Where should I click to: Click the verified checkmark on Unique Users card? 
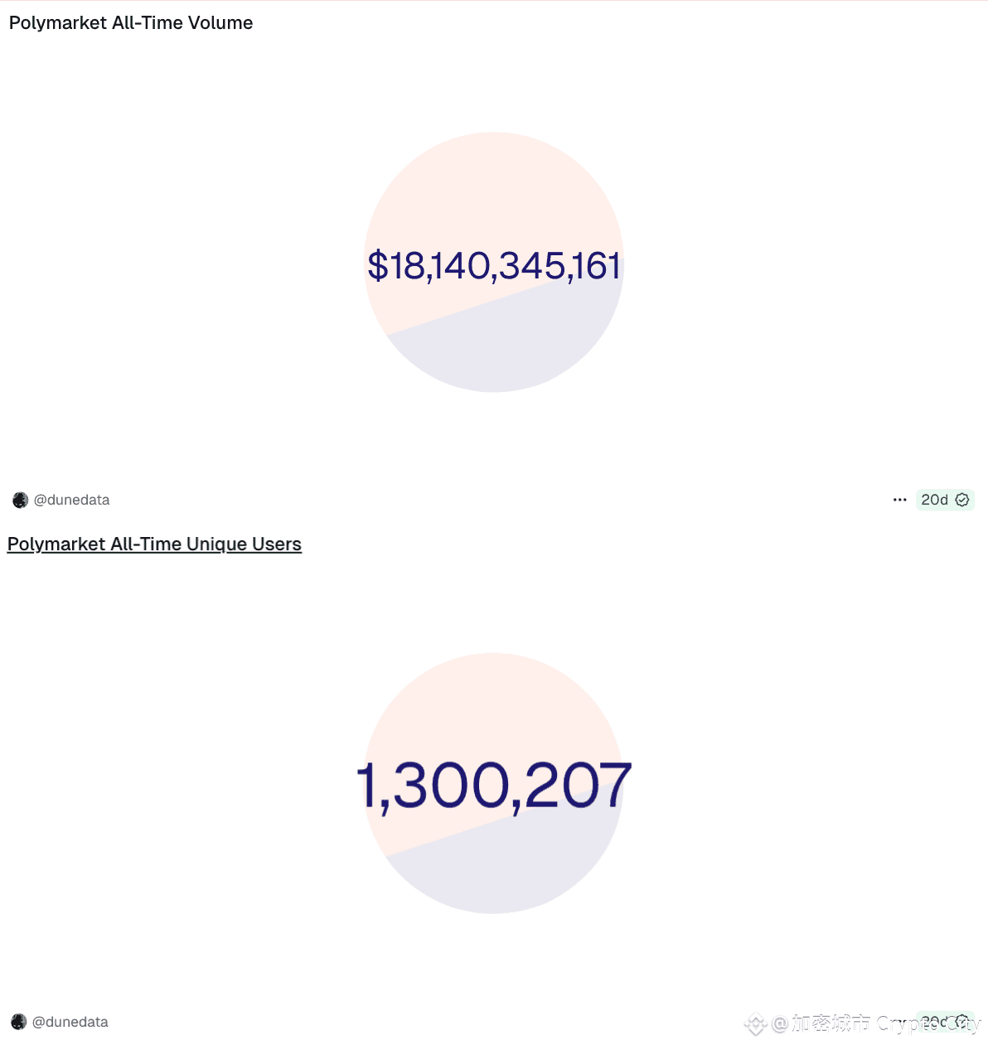(x=962, y=1021)
